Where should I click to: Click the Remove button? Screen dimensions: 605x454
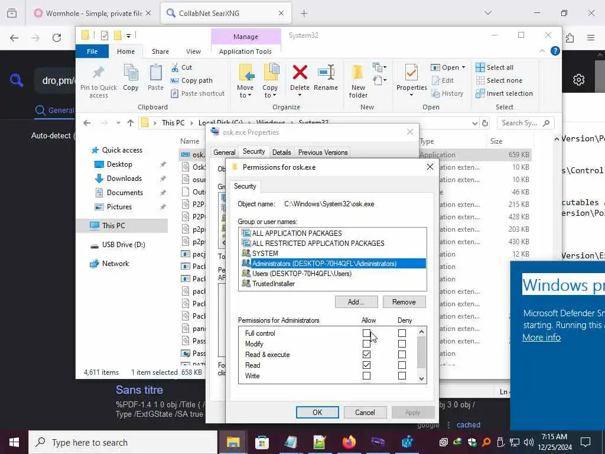pos(404,302)
